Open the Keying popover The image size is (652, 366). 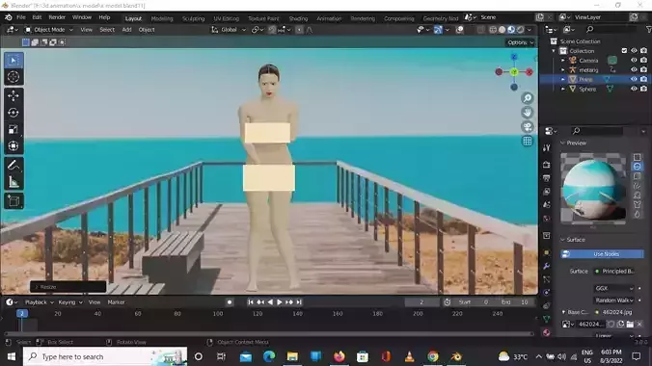(69, 302)
